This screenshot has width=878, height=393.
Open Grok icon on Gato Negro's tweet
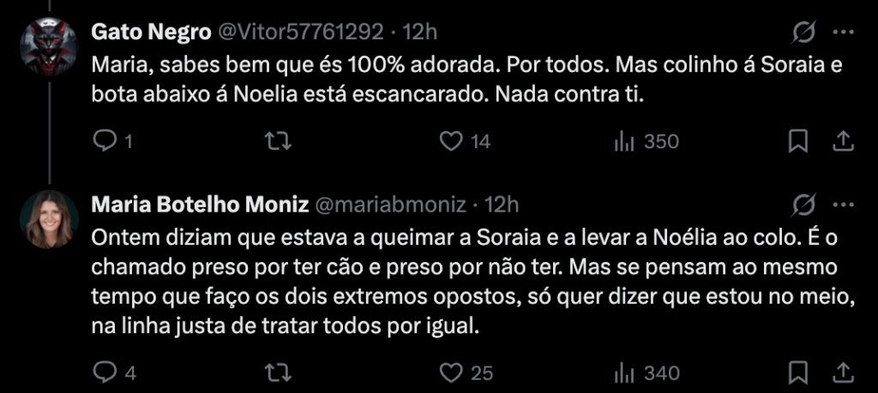pyautogui.click(x=804, y=33)
